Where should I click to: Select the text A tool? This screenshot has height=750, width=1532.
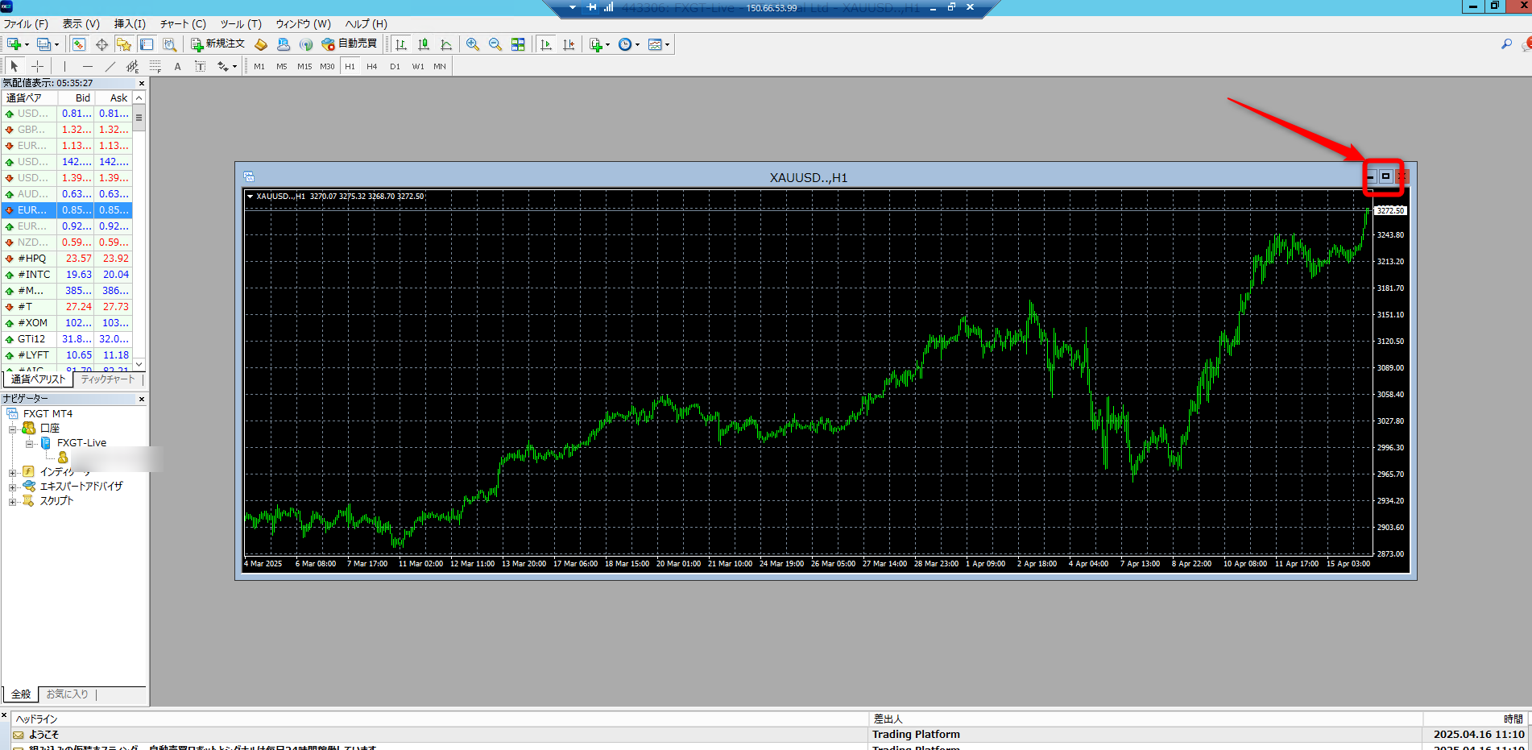177,66
